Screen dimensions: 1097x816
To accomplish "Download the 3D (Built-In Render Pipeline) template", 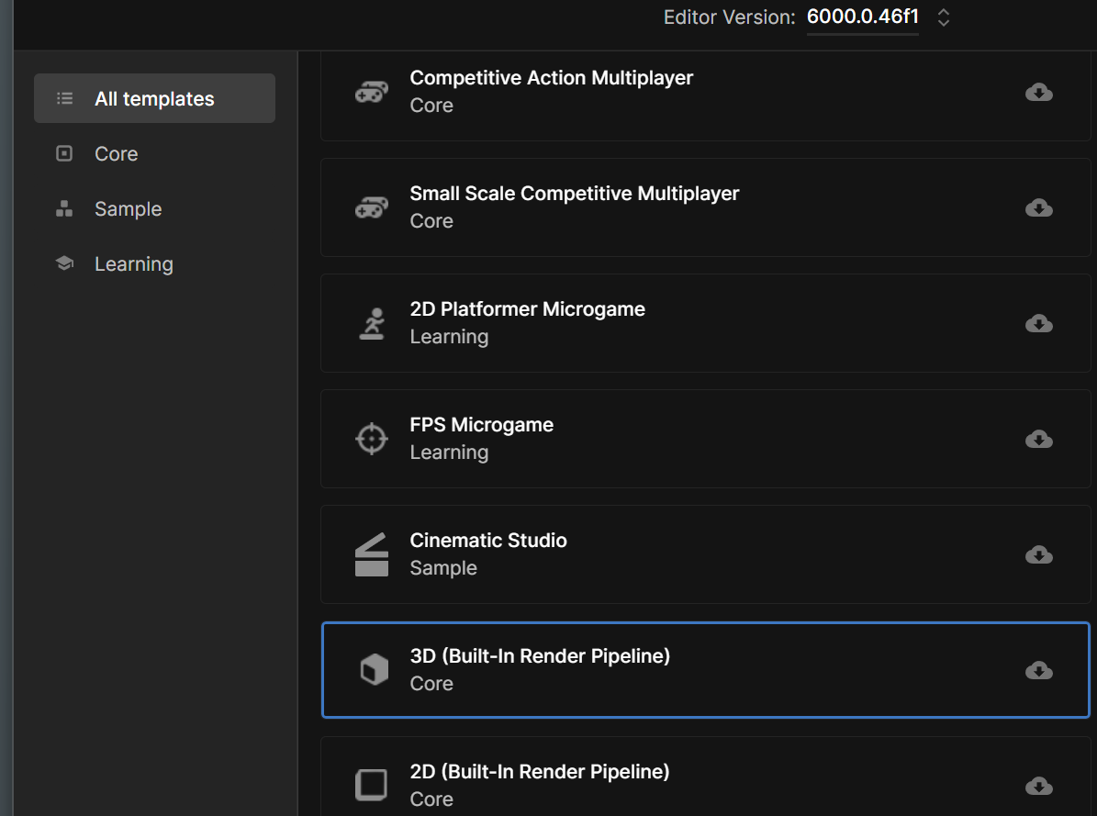I will click(x=1039, y=670).
